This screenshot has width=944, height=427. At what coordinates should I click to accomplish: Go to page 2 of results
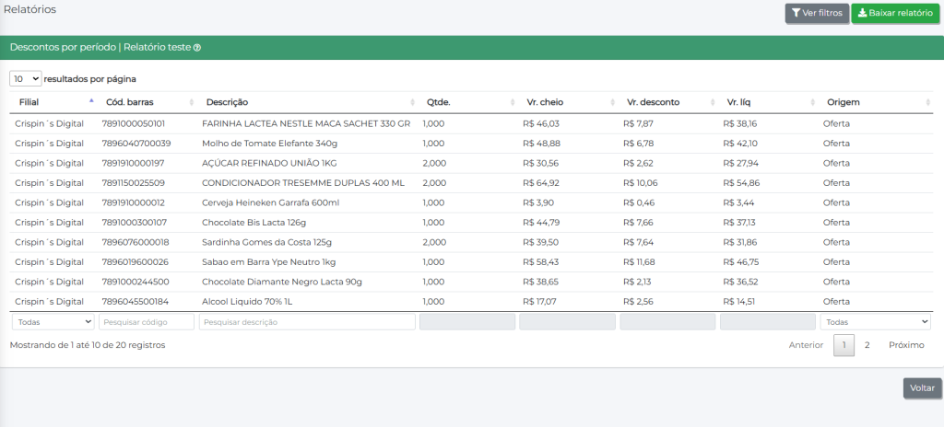pos(867,345)
